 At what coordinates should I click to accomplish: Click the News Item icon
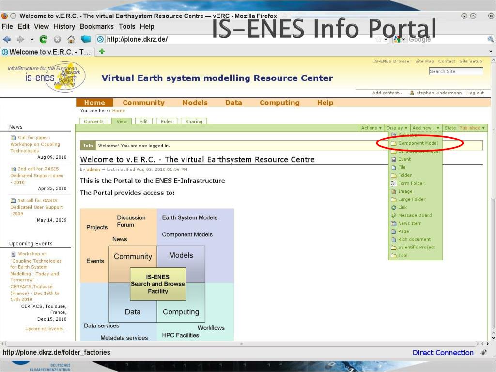tap(393, 224)
